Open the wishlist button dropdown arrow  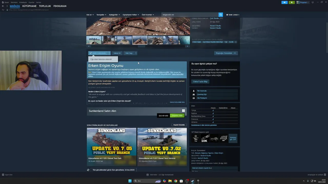109,53
